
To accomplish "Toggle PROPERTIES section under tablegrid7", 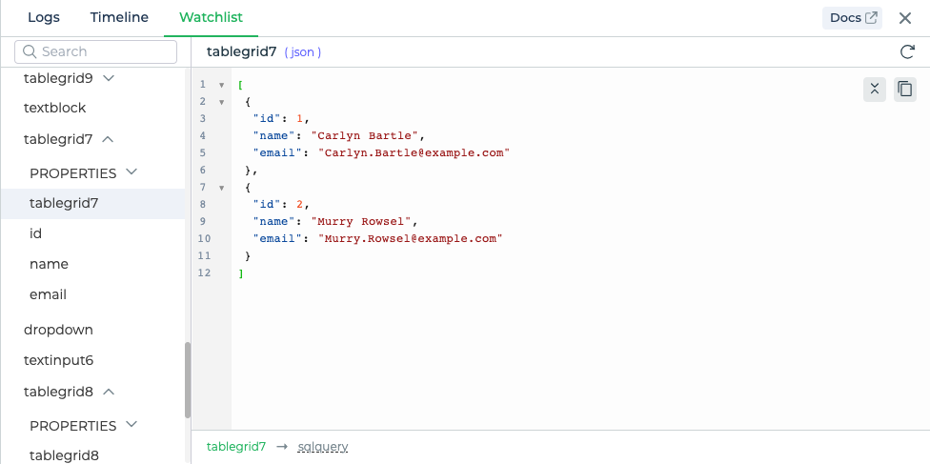I will [84, 173].
